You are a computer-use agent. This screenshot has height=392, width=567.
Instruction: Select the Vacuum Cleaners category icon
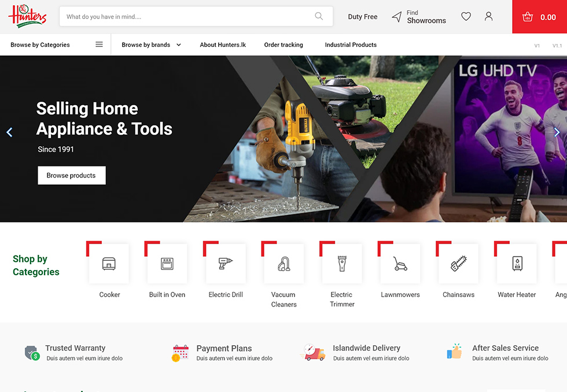click(284, 264)
